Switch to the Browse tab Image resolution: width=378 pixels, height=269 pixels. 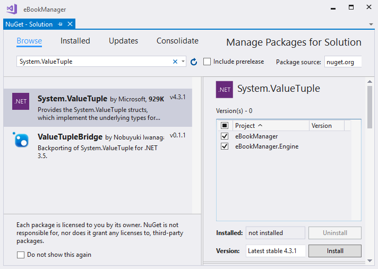[x=29, y=41]
